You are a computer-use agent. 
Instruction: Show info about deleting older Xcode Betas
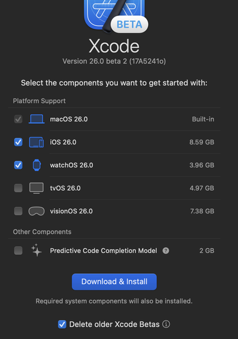coord(166,324)
